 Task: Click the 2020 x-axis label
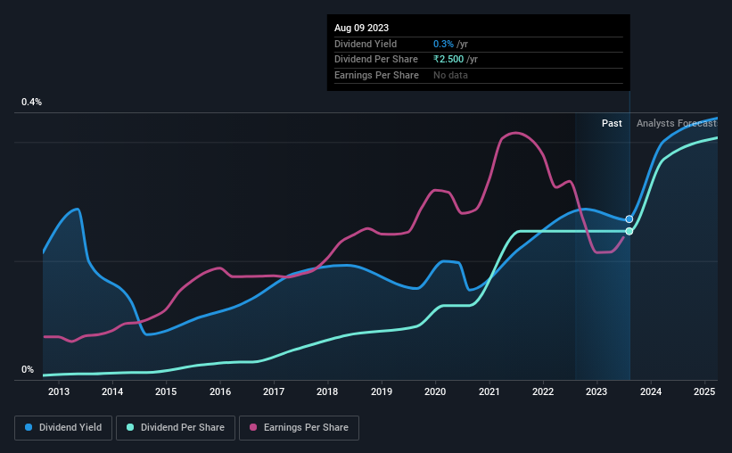point(435,391)
